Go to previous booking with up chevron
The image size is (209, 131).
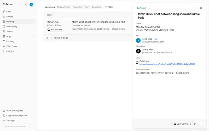(x=190, y=8)
